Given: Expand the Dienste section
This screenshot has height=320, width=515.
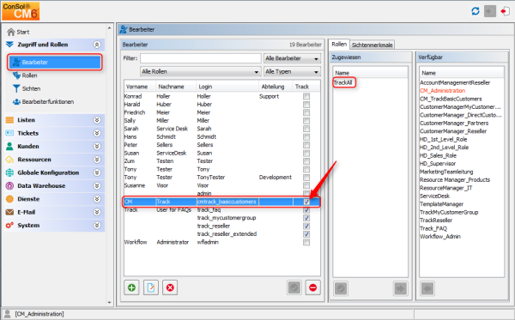Looking at the screenshot, I should tap(97, 199).
